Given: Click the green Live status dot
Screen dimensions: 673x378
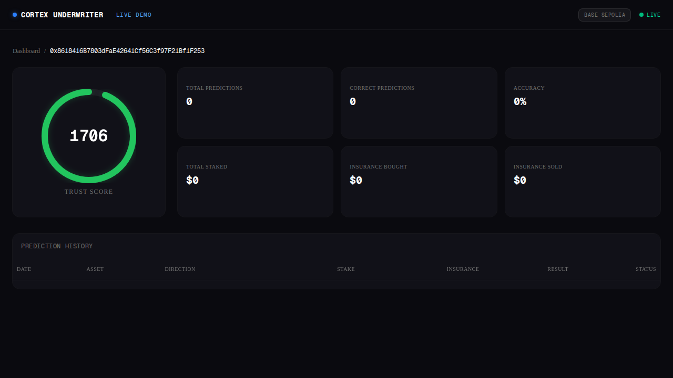Looking at the screenshot, I should [641, 15].
